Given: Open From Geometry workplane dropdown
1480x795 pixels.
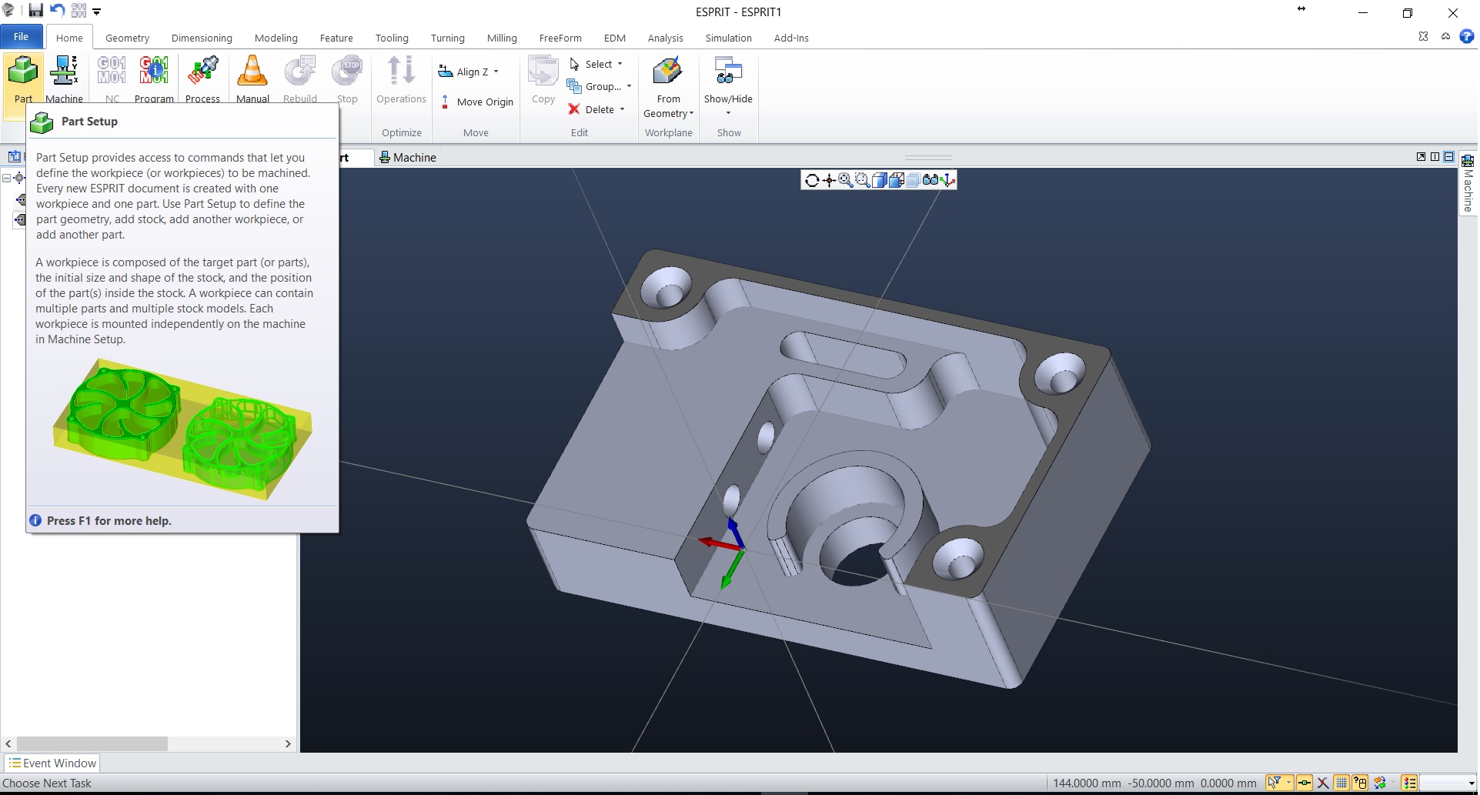Looking at the screenshot, I should point(668,86).
